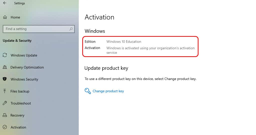The width and height of the screenshot is (256, 135).
Task: Click the search magnifier icon
Action: 71,29
